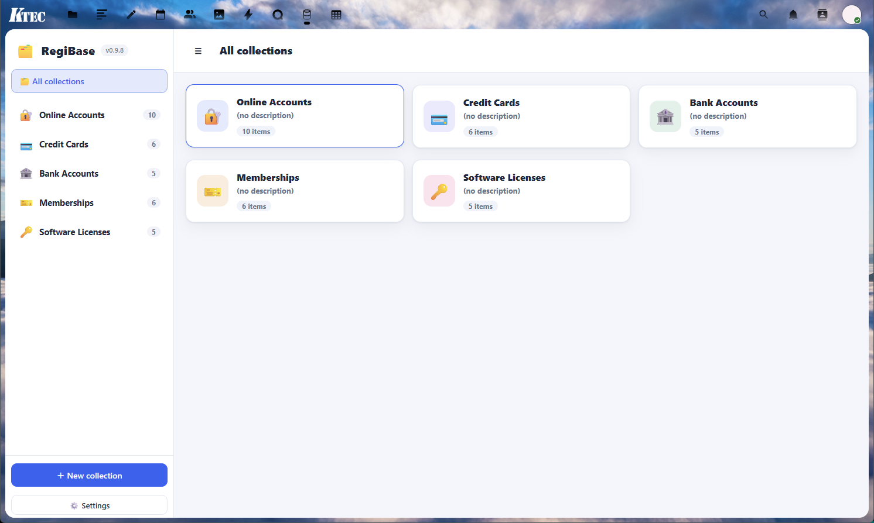The image size is (874, 523).
Task: Open the Bank Accounts card building icon
Action: (665, 116)
